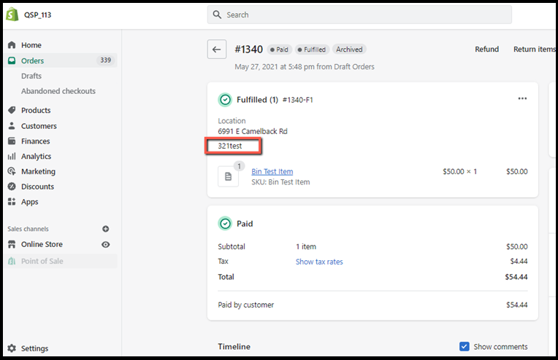
Task: Add a sales channel with plus icon
Action: 106,229
